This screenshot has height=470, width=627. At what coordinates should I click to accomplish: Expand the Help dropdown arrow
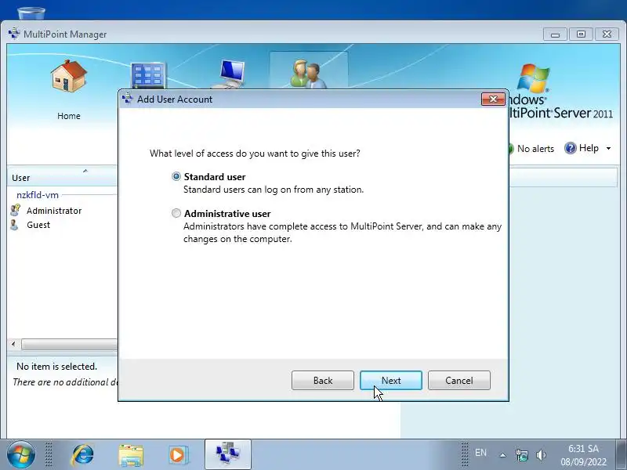[x=609, y=148]
